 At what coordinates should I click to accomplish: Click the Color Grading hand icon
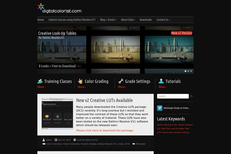[x=80, y=81]
